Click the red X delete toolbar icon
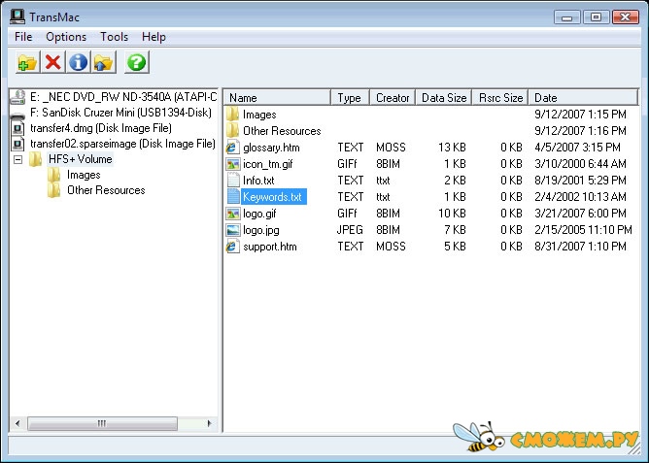Screen dimensions: 649x463 53,62
